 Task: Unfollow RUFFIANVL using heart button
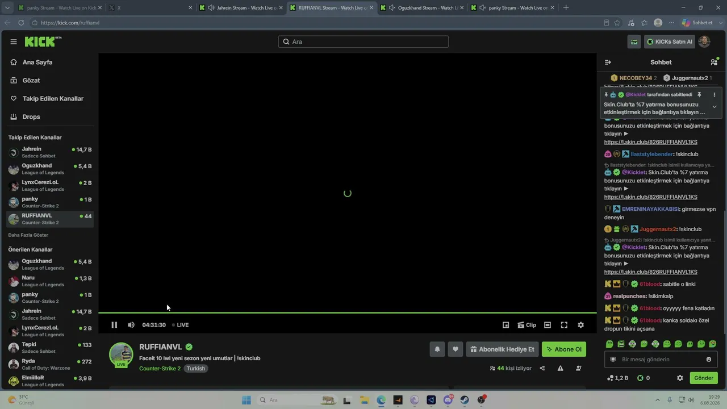click(455, 349)
